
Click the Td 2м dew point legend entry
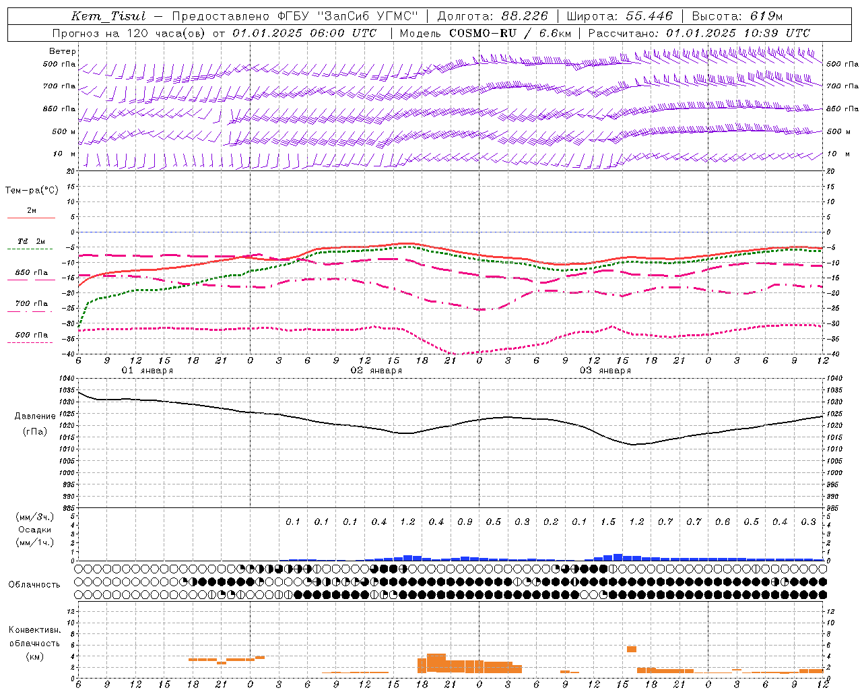[32, 241]
